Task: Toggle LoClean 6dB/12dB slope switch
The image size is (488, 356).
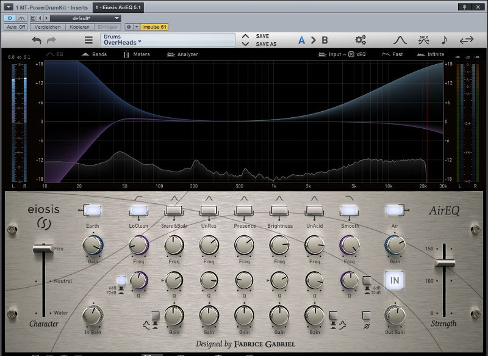Action: click(x=121, y=280)
